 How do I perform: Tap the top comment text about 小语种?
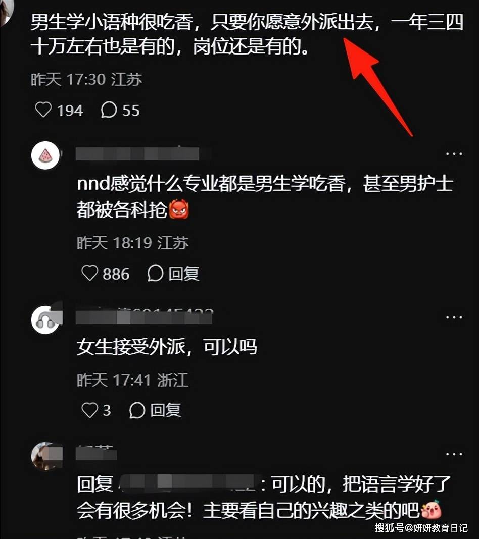[x=247, y=34]
